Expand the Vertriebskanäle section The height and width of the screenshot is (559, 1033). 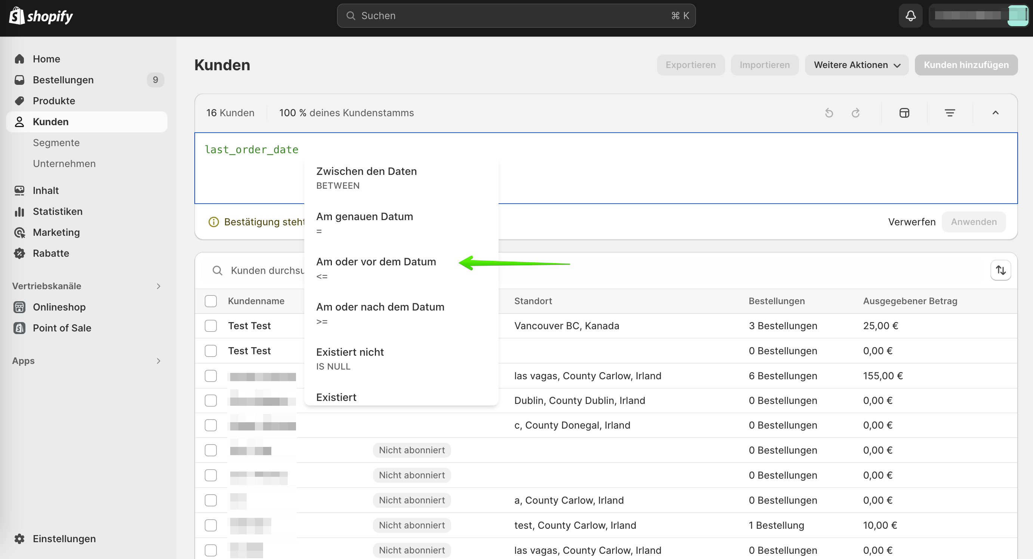point(158,286)
